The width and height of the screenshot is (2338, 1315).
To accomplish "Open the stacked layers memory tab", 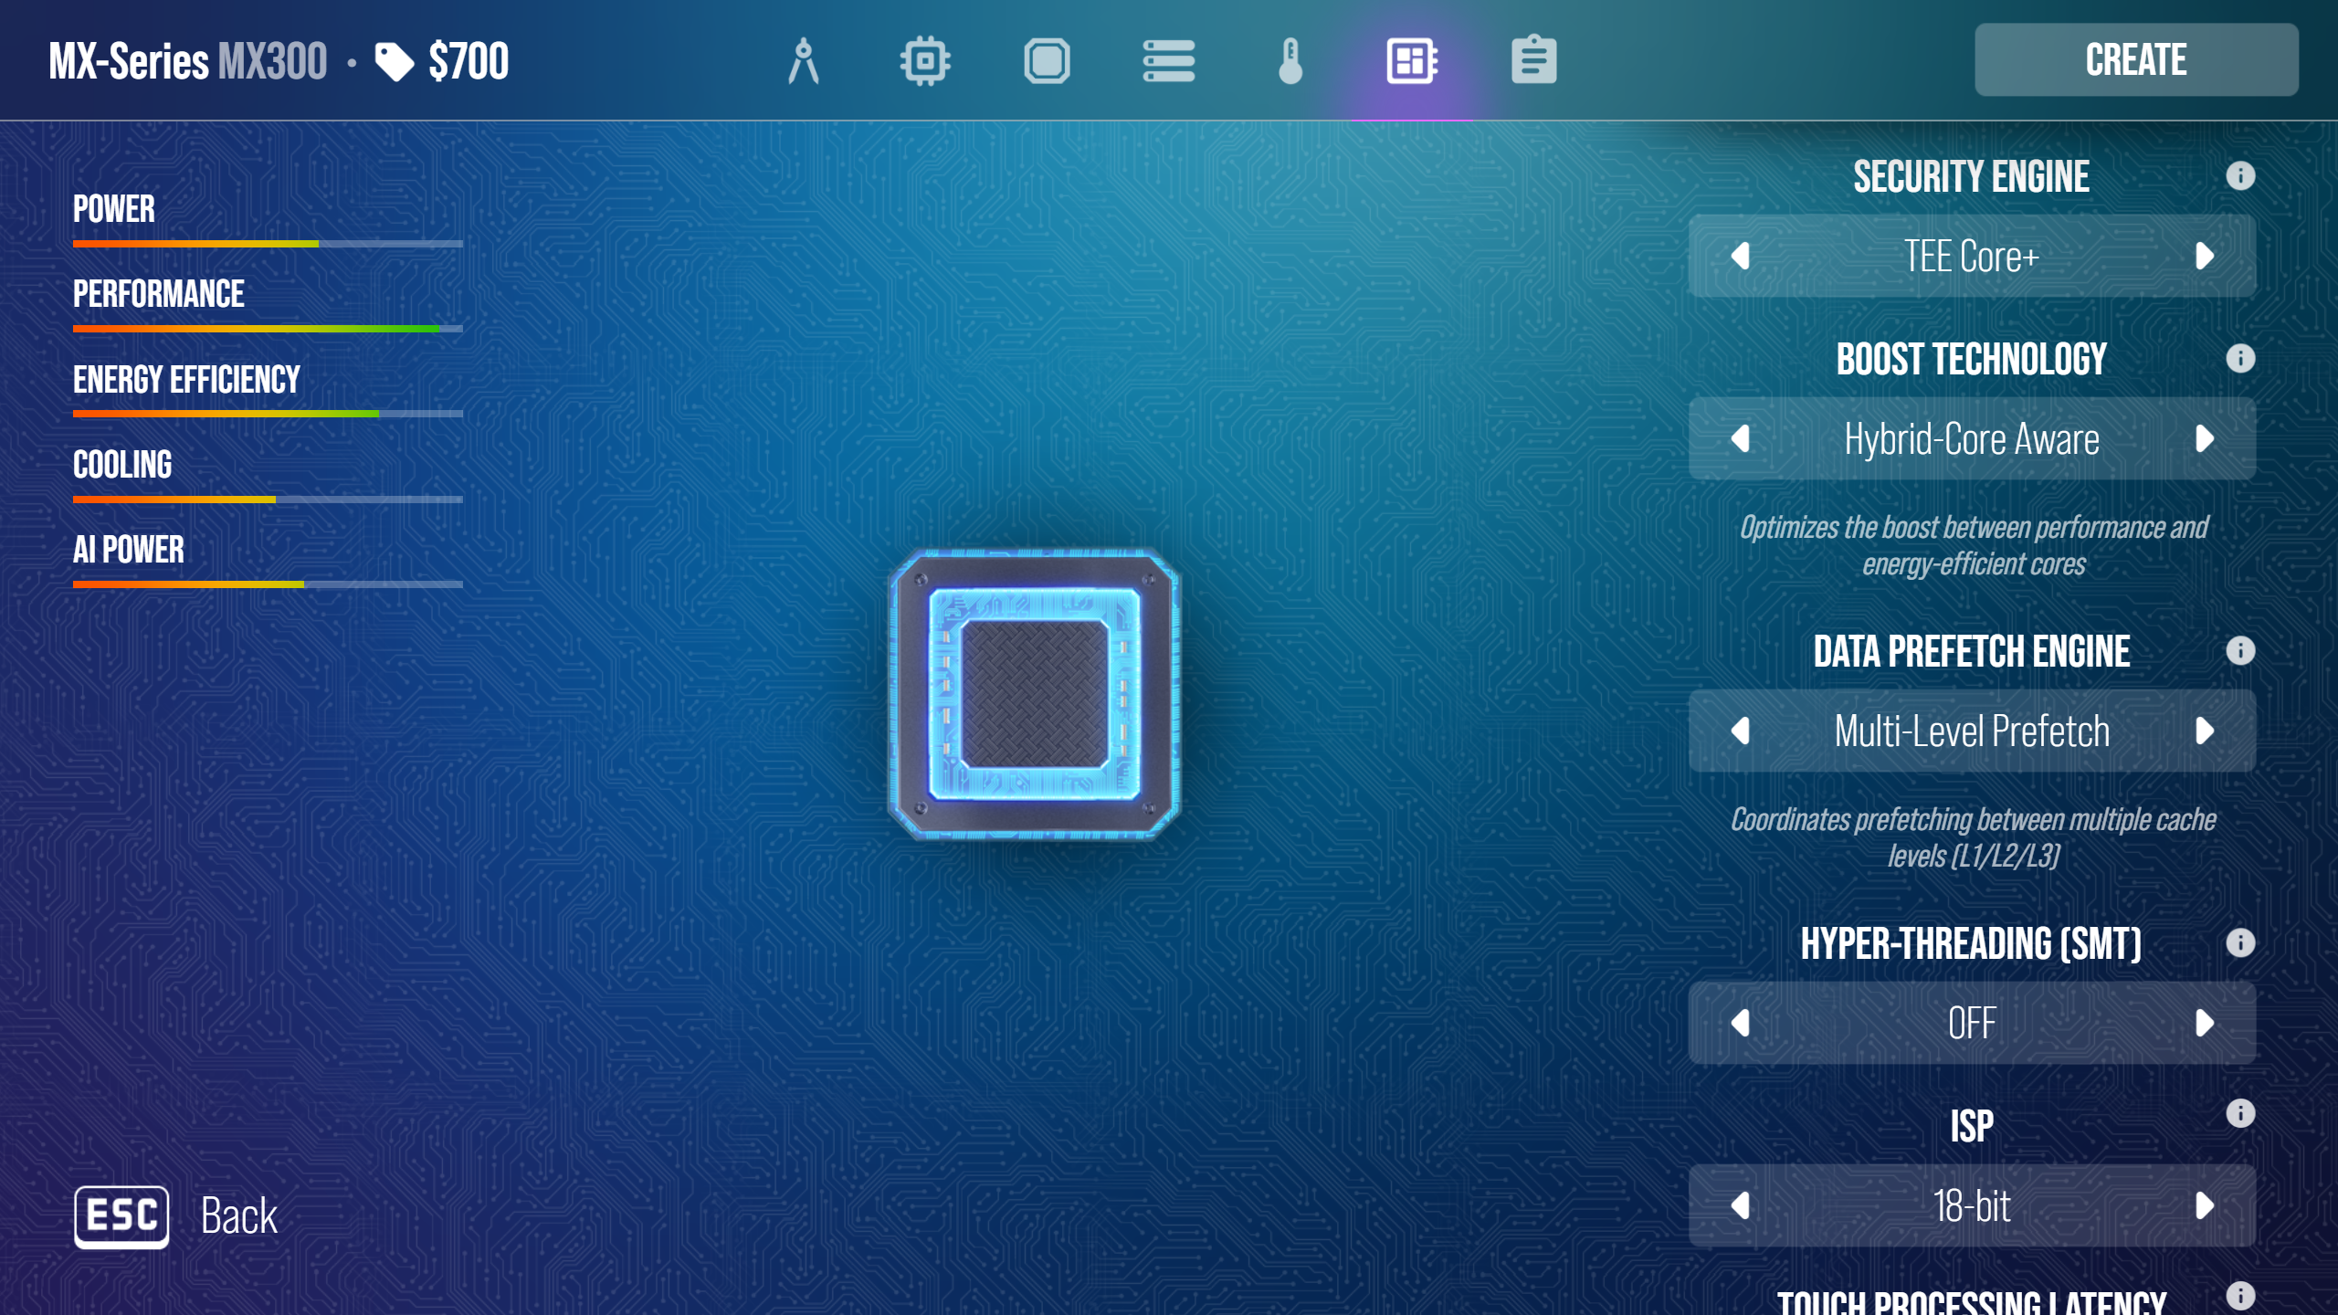I will point(1168,61).
